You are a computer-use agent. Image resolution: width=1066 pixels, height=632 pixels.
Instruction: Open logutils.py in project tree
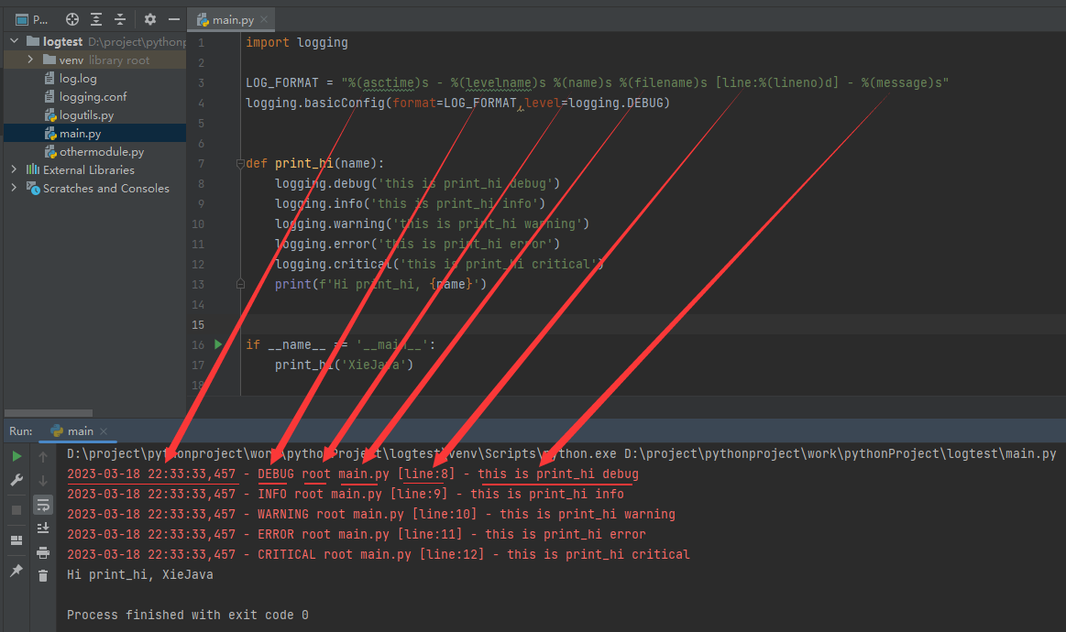point(86,114)
